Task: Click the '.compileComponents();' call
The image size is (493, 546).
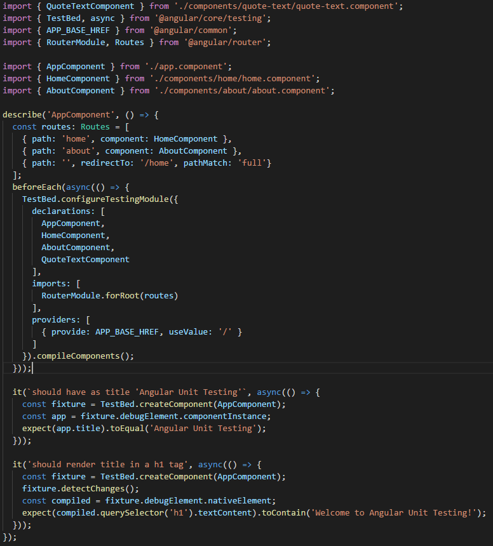Action: click(x=83, y=356)
